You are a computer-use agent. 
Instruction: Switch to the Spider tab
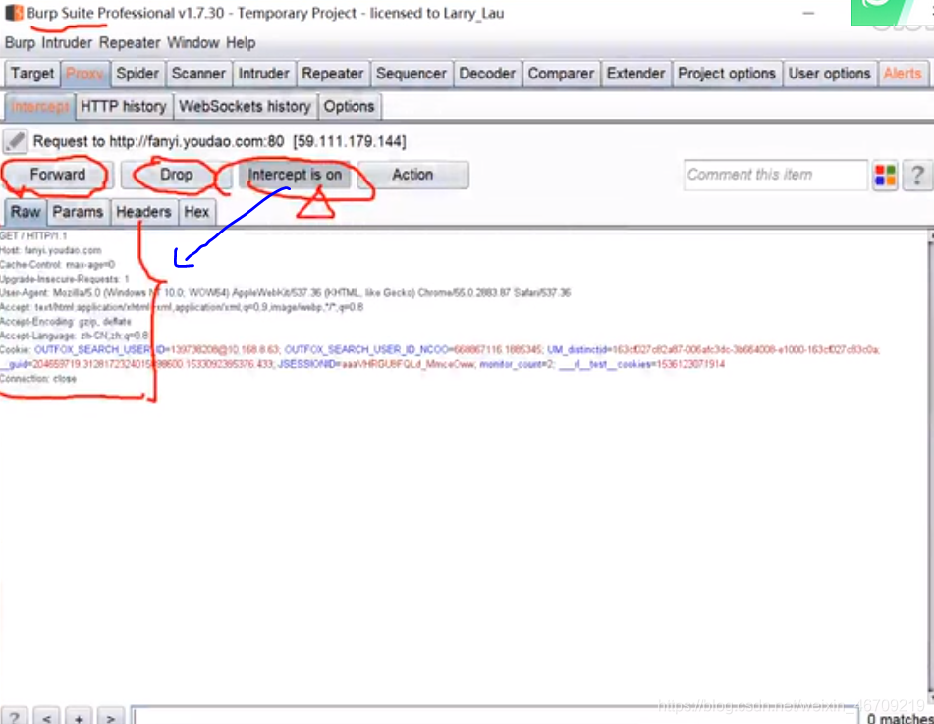pos(137,74)
